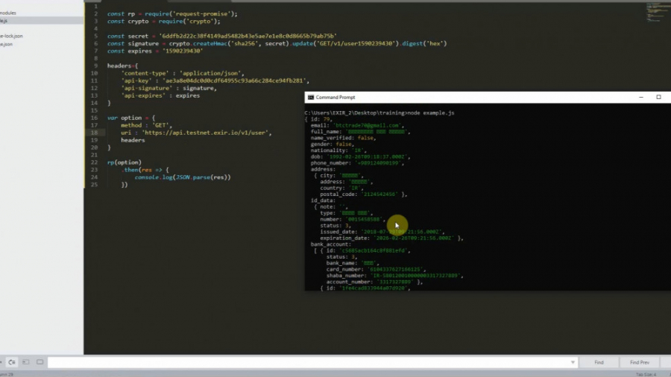Click the dob line in Command Prompt
The height and width of the screenshot is (377, 671).
point(360,156)
